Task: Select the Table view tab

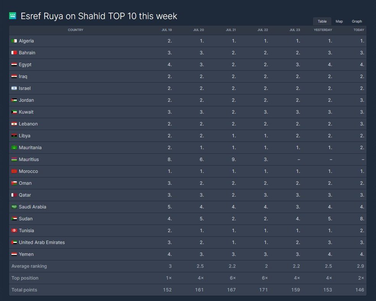Action: pyautogui.click(x=322, y=21)
